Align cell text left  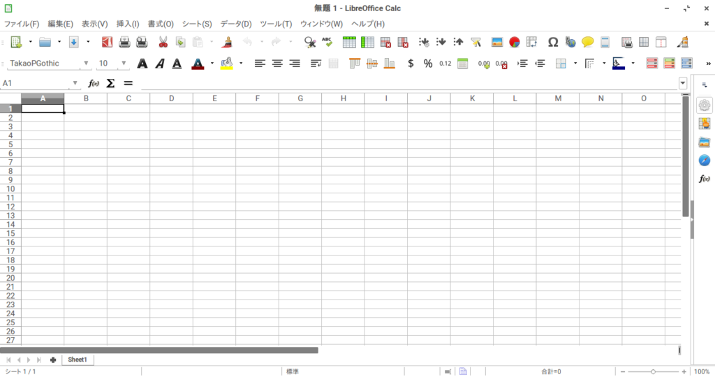tap(260, 64)
